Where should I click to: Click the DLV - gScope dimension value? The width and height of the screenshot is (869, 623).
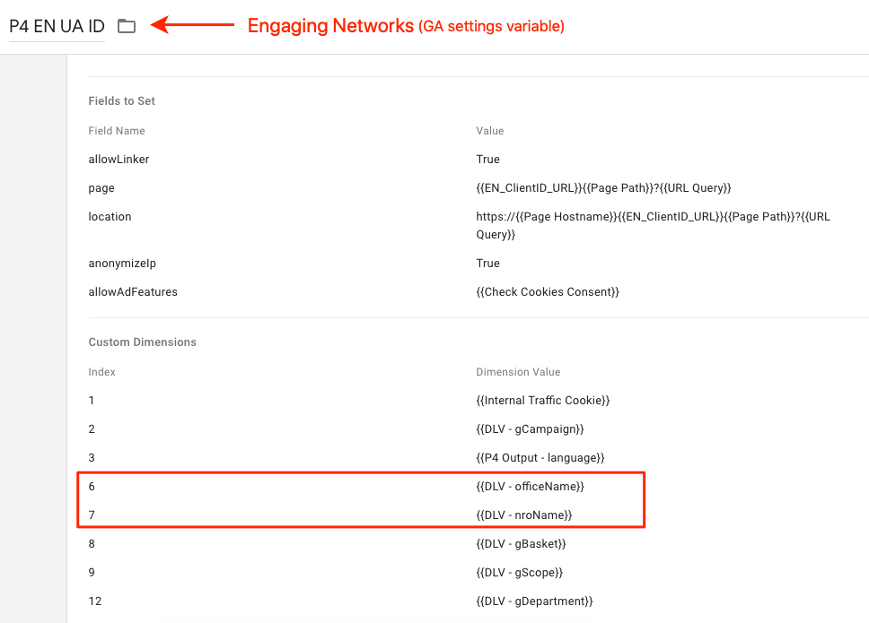pyautogui.click(x=519, y=573)
